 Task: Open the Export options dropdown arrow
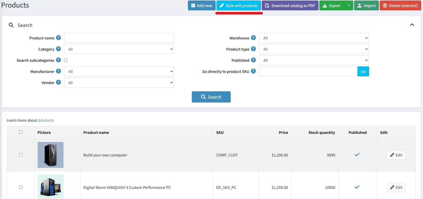click(349, 5)
